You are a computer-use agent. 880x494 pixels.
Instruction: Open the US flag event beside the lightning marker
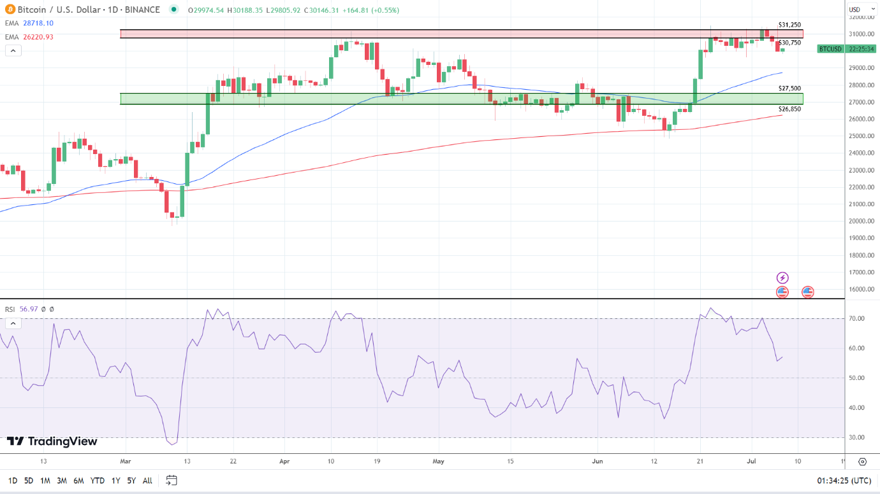pos(782,292)
